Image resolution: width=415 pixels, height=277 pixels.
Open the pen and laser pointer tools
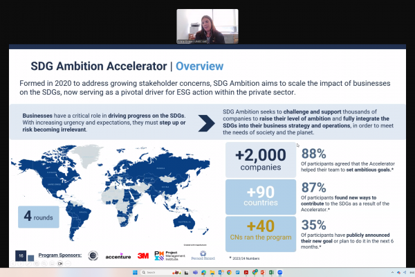click(29, 263)
